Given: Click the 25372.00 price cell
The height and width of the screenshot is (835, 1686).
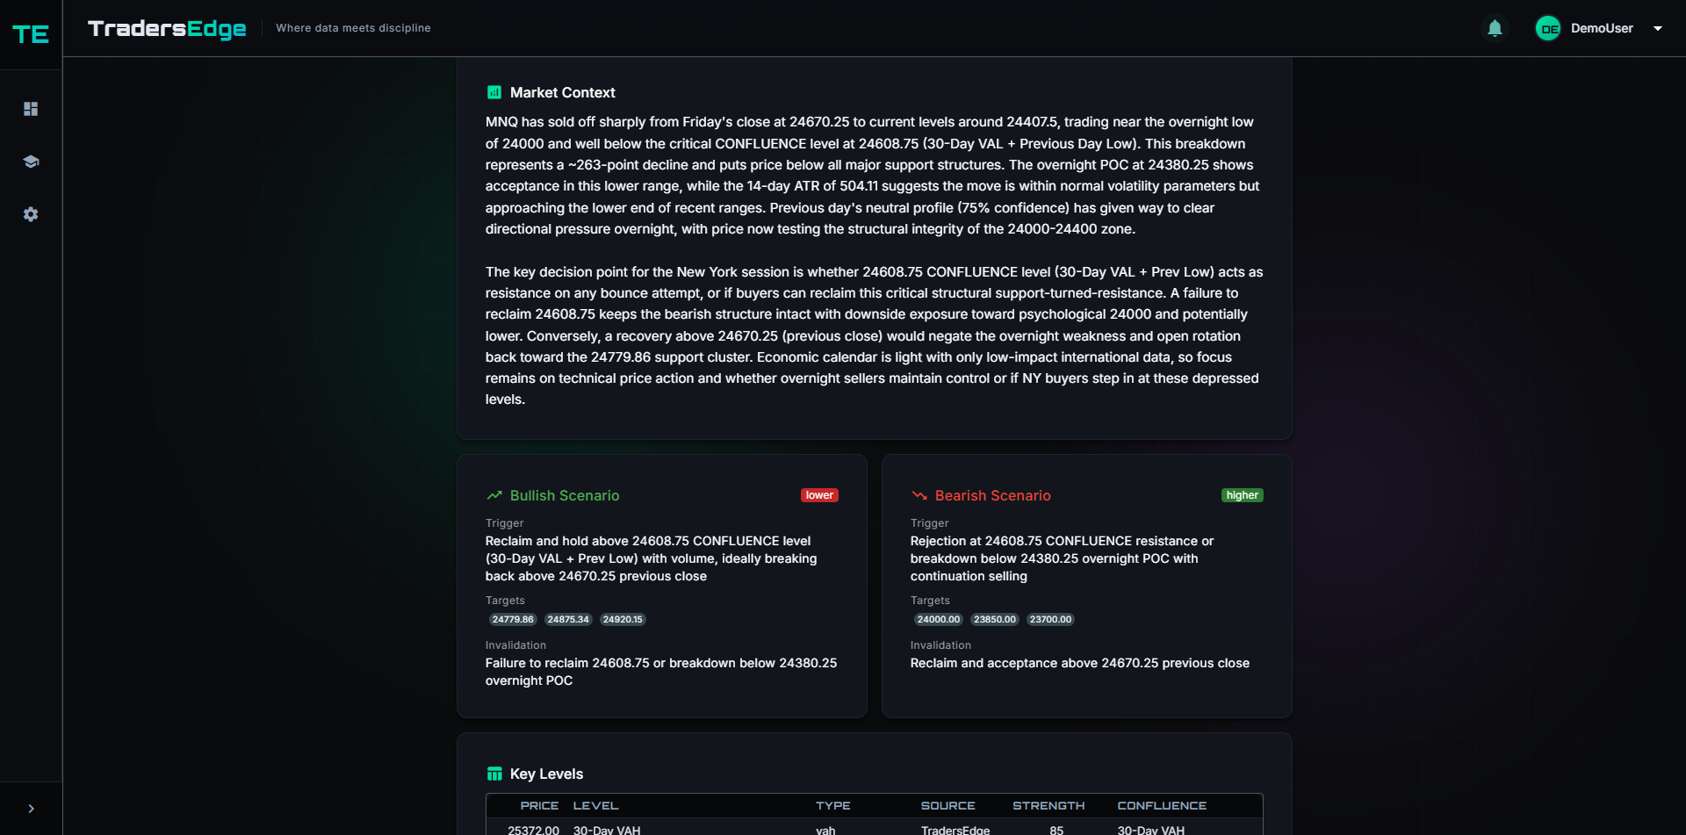Looking at the screenshot, I should click(x=533, y=830).
